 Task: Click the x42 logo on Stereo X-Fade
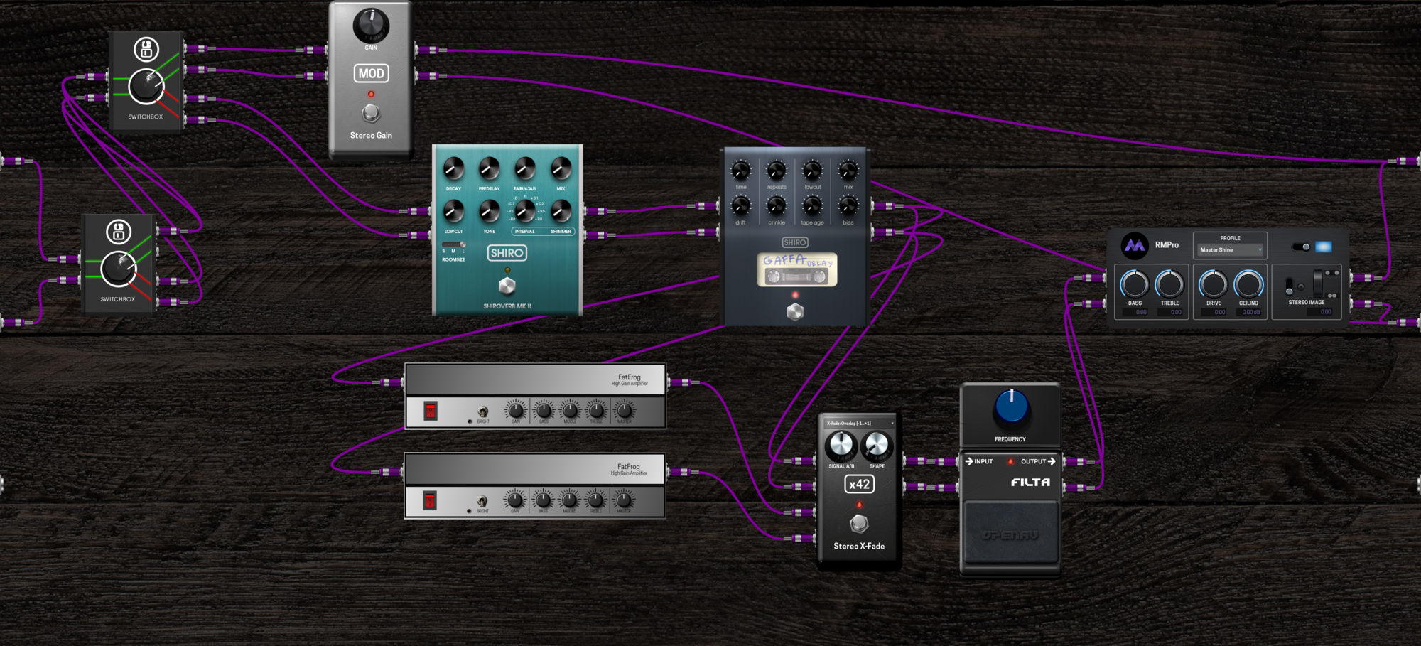859,484
